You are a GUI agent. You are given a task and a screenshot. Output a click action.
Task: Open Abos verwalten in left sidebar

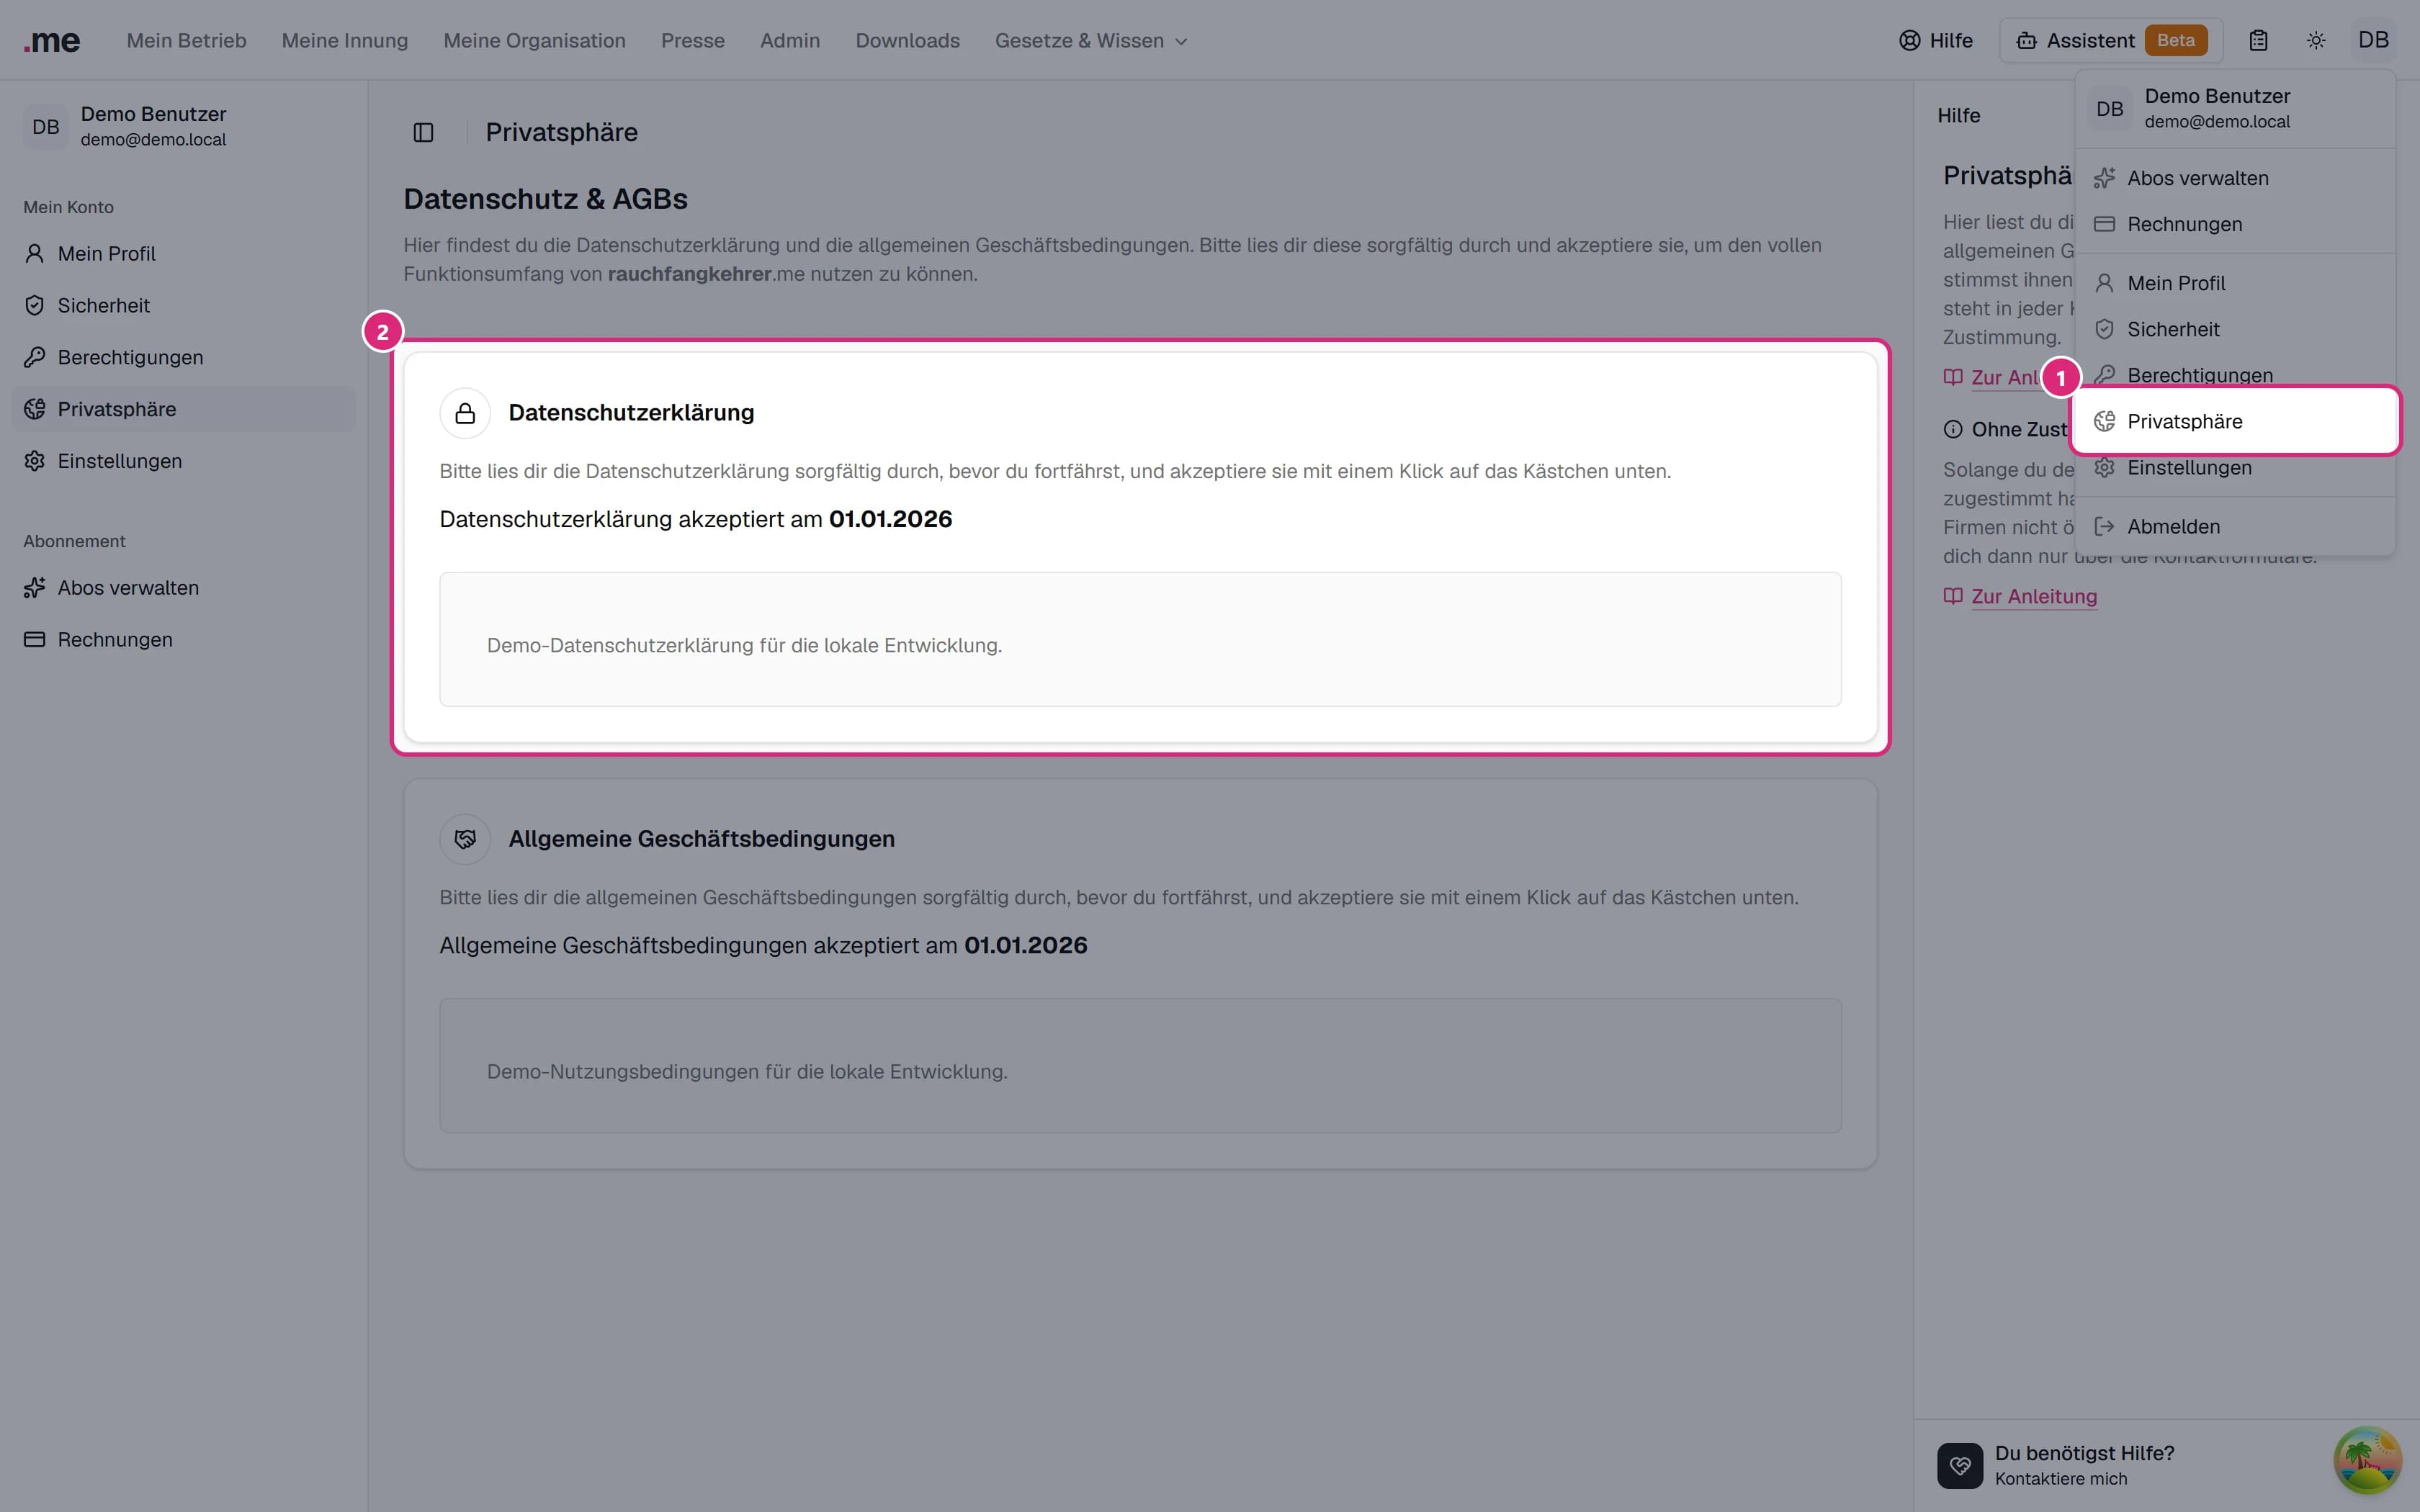pos(183,588)
